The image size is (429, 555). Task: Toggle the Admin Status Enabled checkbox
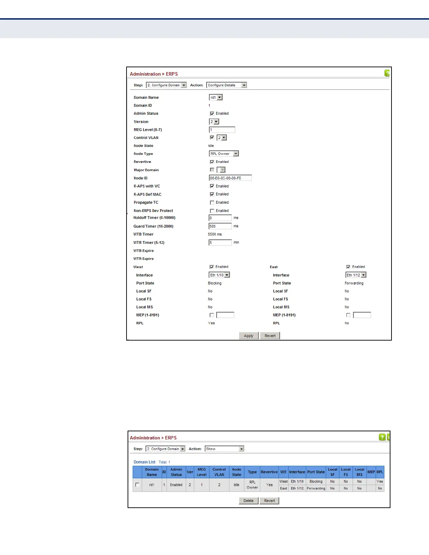[x=212, y=114]
